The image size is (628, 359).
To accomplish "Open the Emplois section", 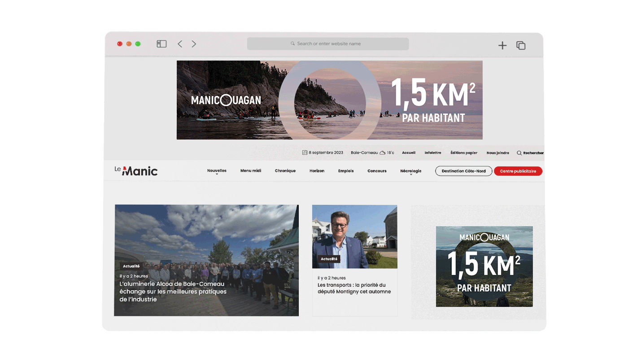I will tap(346, 171).
